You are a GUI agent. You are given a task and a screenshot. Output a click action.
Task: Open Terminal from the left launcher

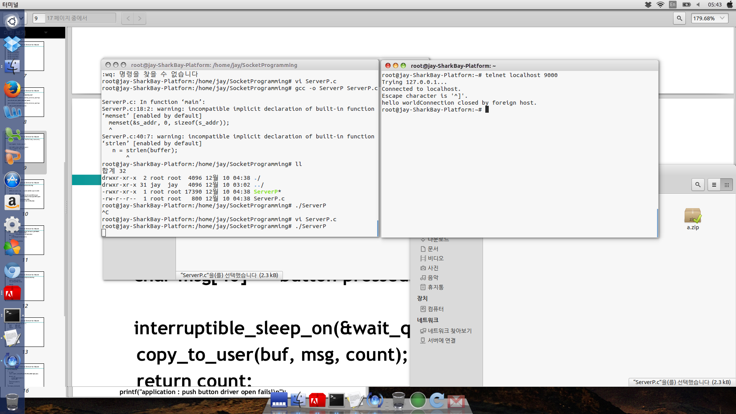coord(12,315)
